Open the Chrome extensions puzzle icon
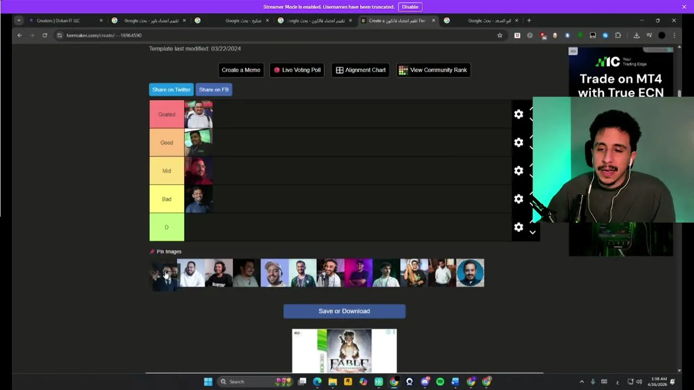694x390 pixels. click(618, 35)
